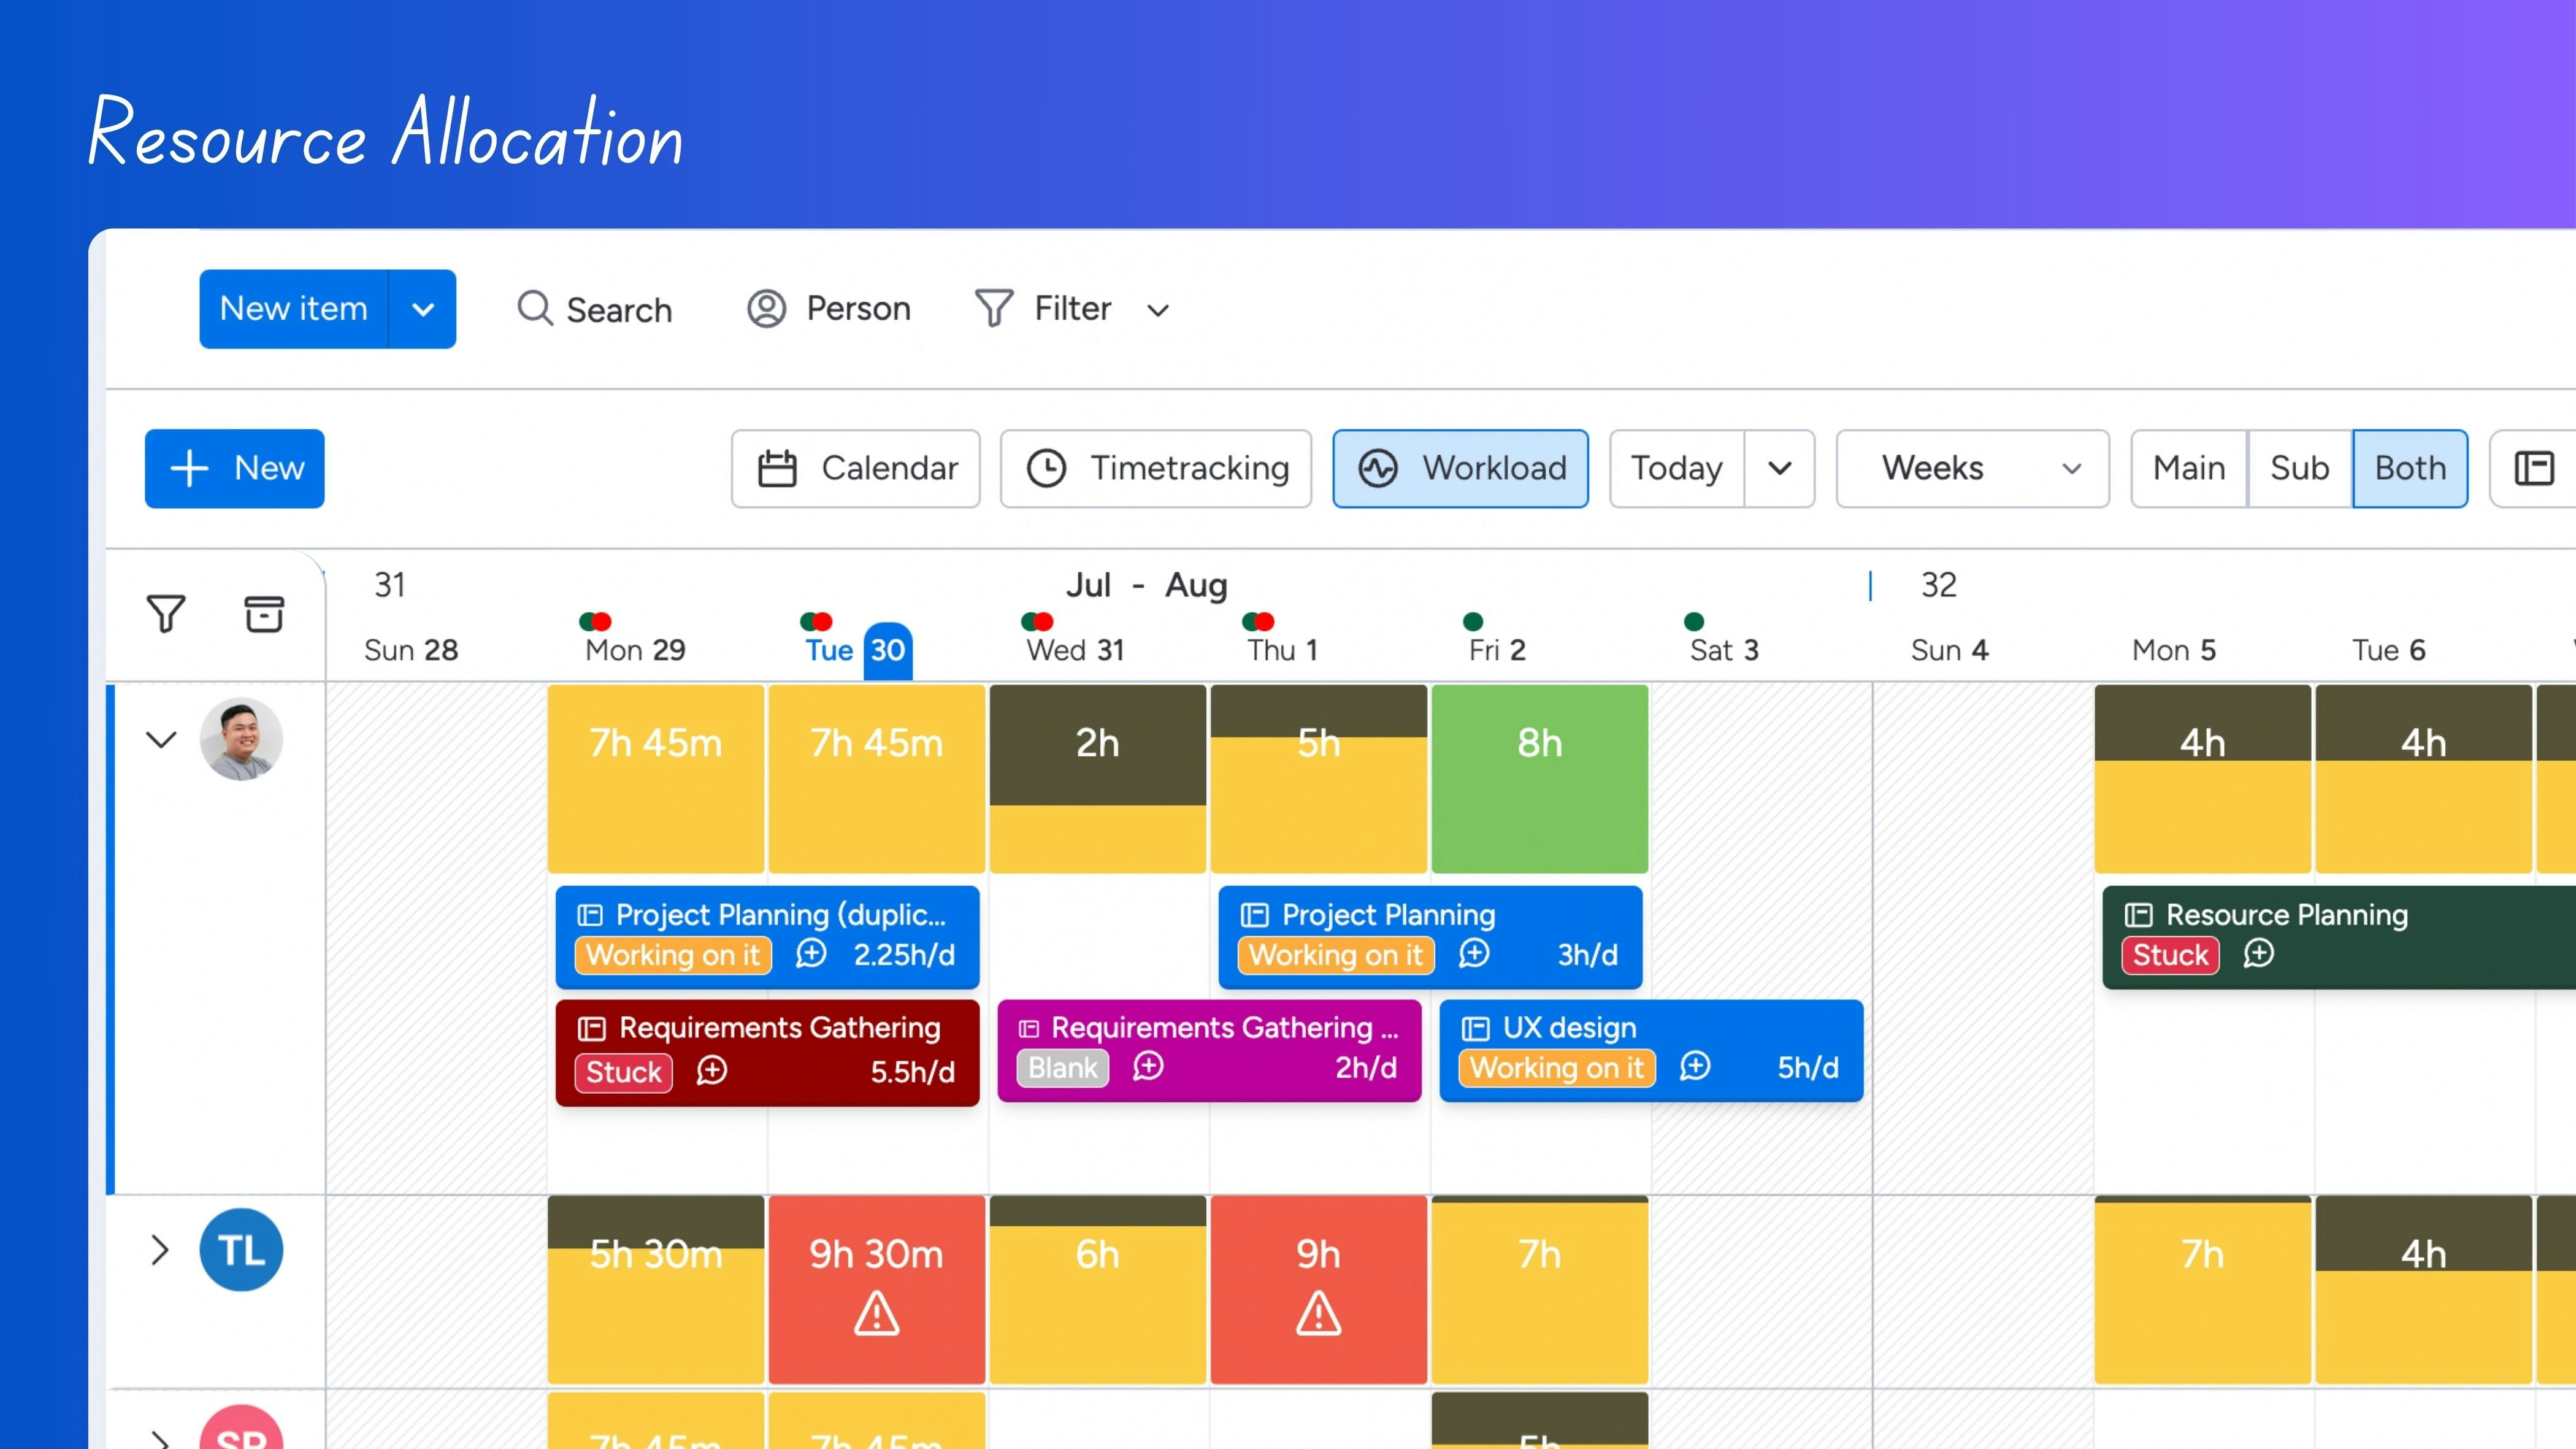Click the calendar icon in Calendar tab
Viewport: 2576px width, 1449px height.
tap(777, 468)
